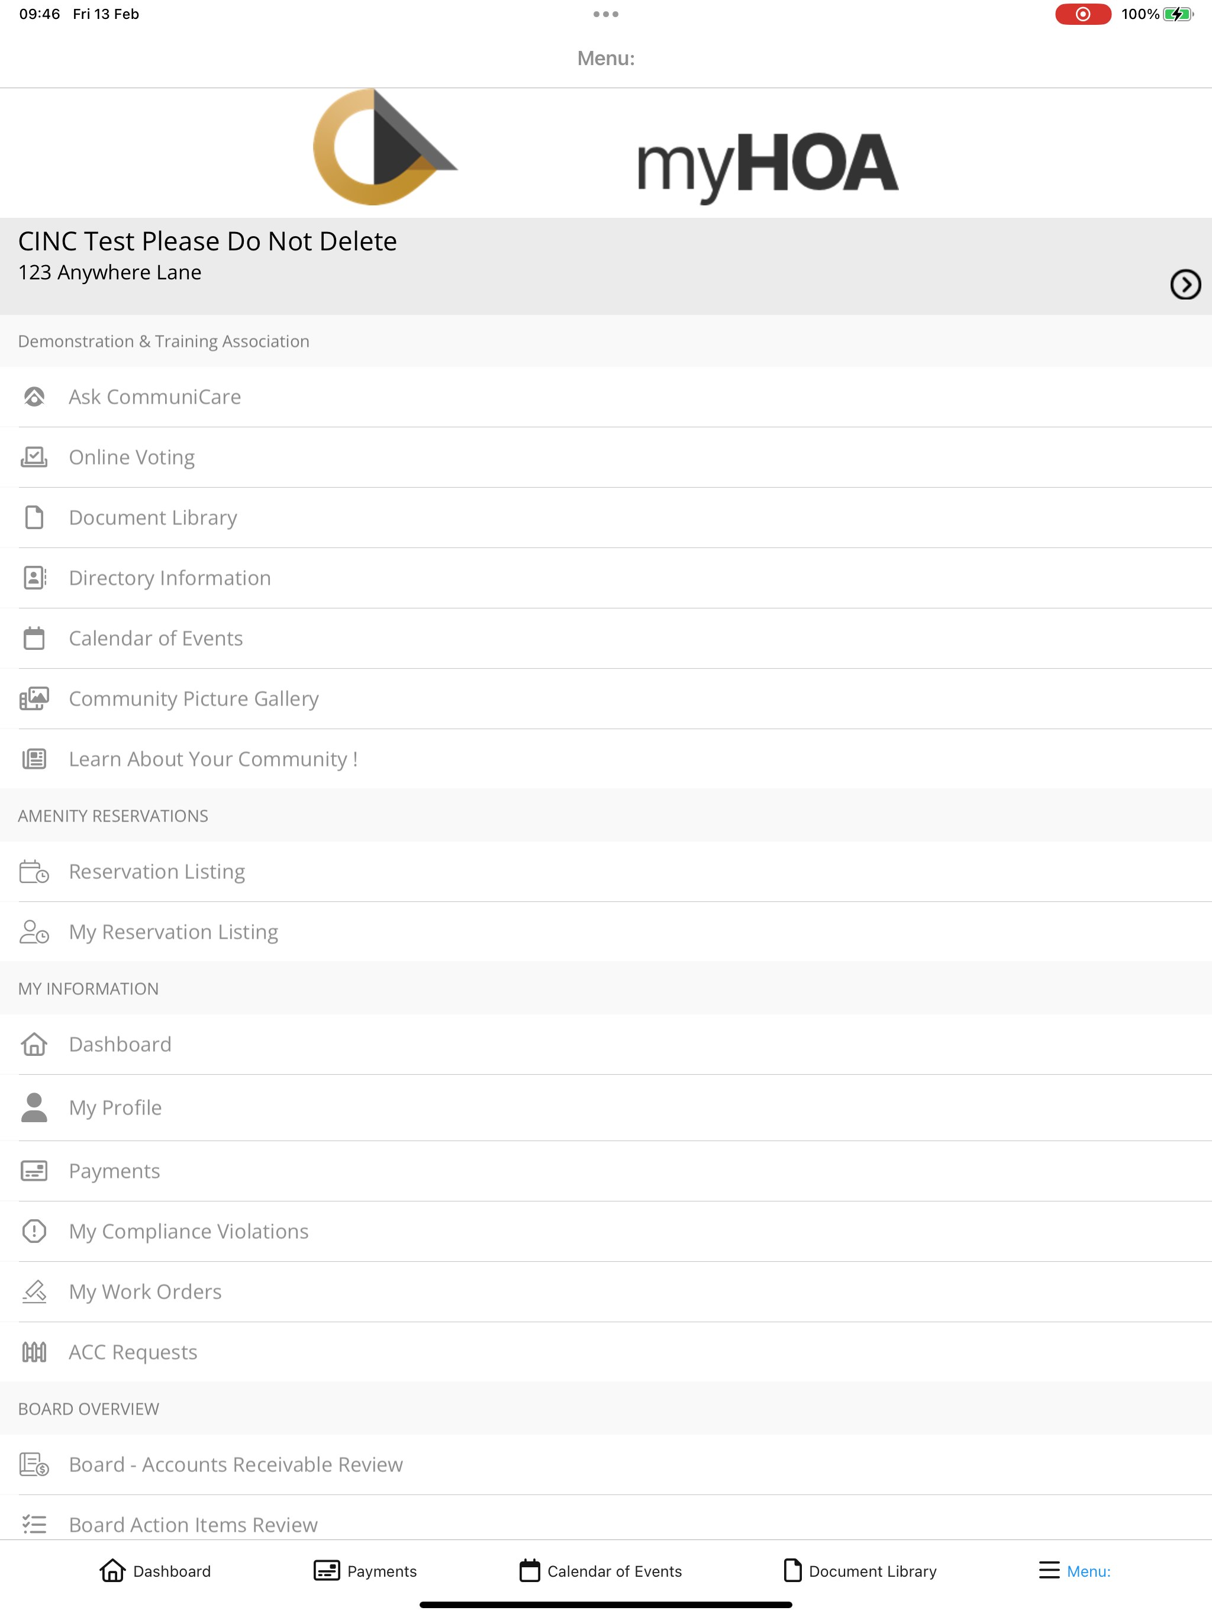Open Dashboard under My Information

[x=606, y=1045]
